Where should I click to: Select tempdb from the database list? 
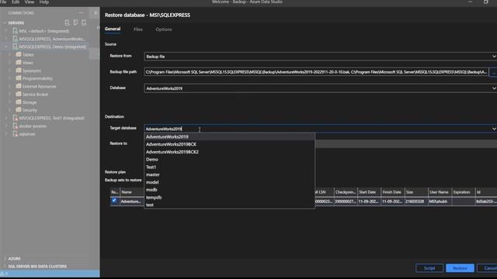230,198
